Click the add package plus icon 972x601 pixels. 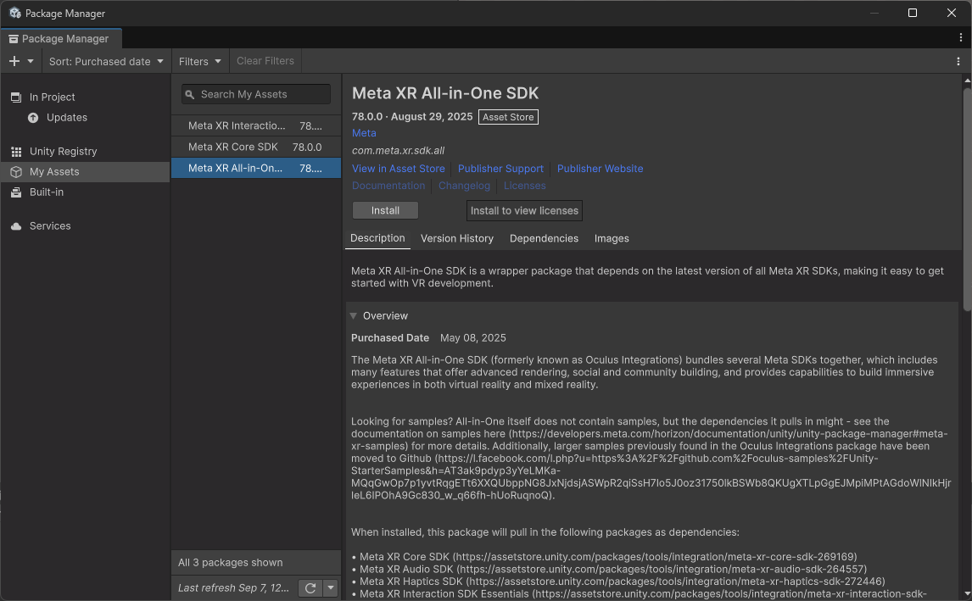coord(14,61)
